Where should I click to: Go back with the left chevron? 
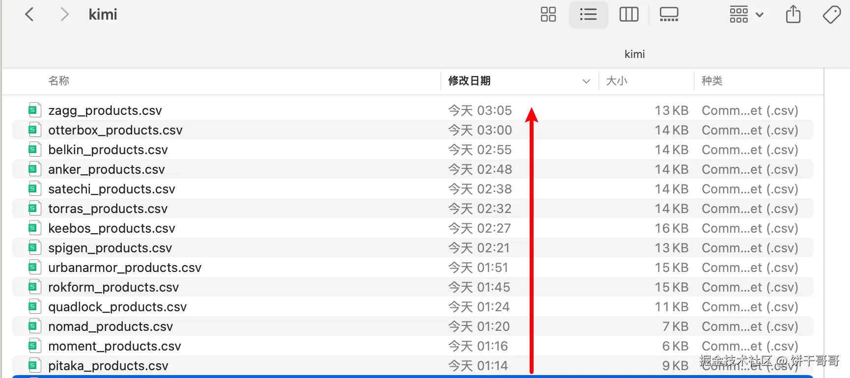point(29,14)
